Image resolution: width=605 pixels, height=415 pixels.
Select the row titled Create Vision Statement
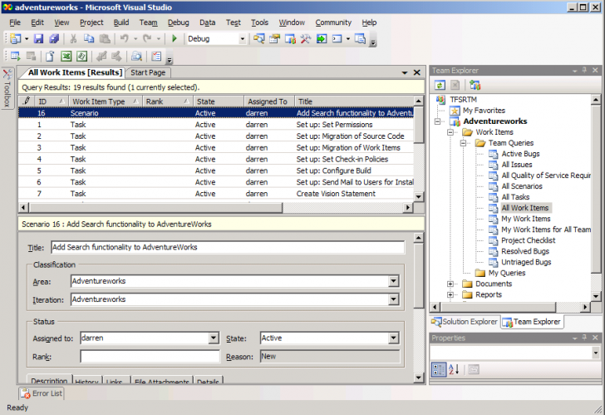216,194
